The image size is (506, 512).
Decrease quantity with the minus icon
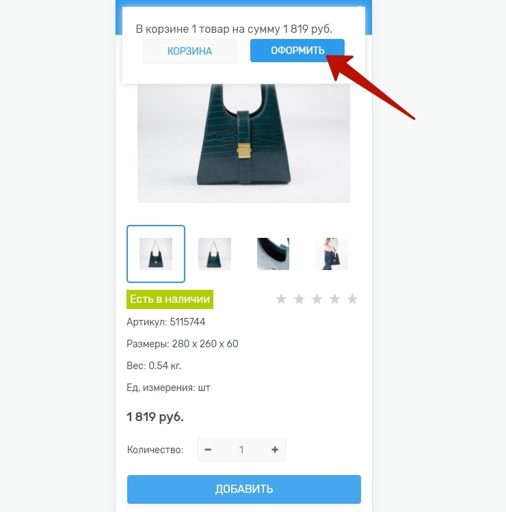click(x=208, y=450)
